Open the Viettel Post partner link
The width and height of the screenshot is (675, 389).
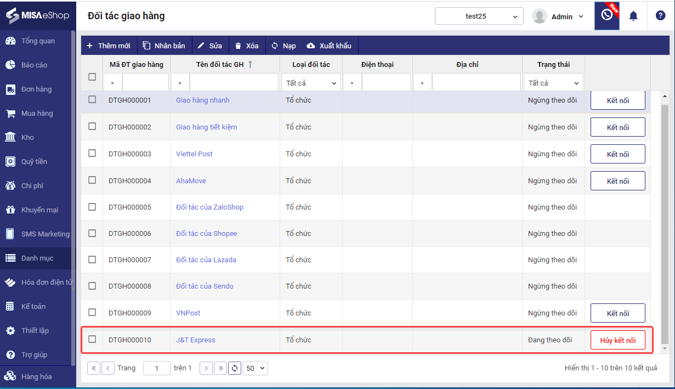(194, 154)
